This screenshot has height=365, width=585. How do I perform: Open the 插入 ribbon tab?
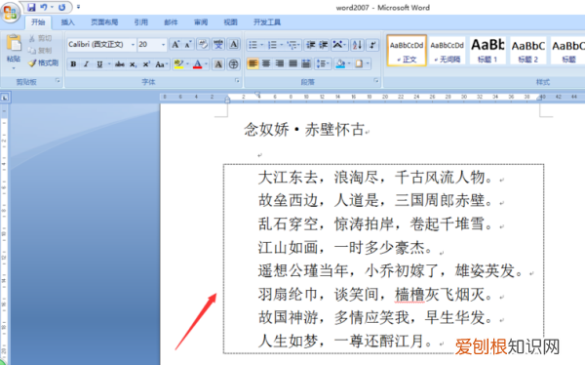click(68, 22)
